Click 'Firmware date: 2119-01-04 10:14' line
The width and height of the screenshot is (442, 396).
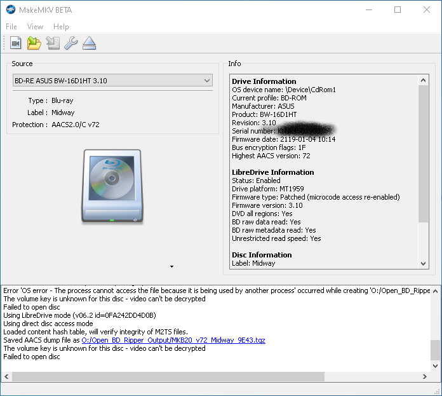click(284, 139)
